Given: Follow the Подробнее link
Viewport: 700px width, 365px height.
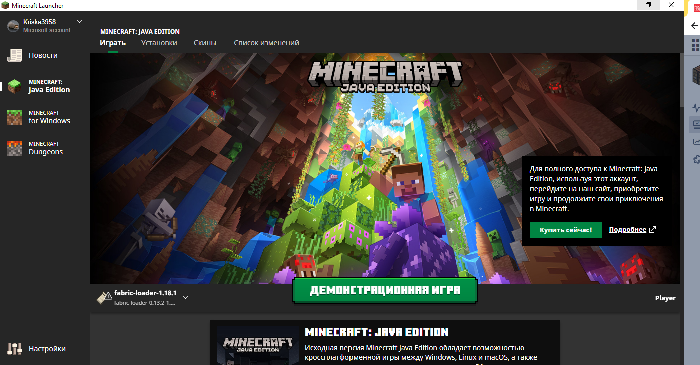Looking at the screenshot, I should click(x=628, y=230).
